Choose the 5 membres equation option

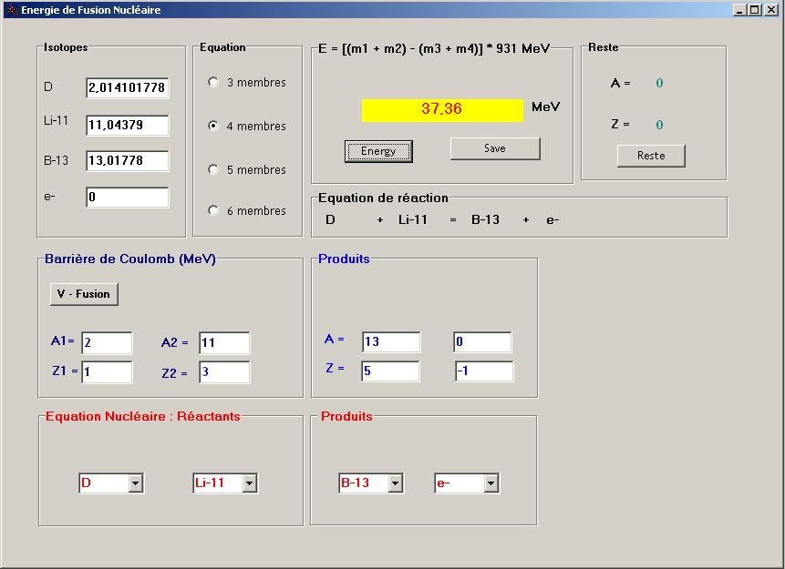click(213, 169)
